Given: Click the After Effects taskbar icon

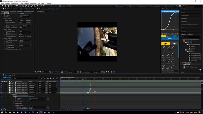Looking at the screenshot, I should pyautogui.click(x=41, y=112).
